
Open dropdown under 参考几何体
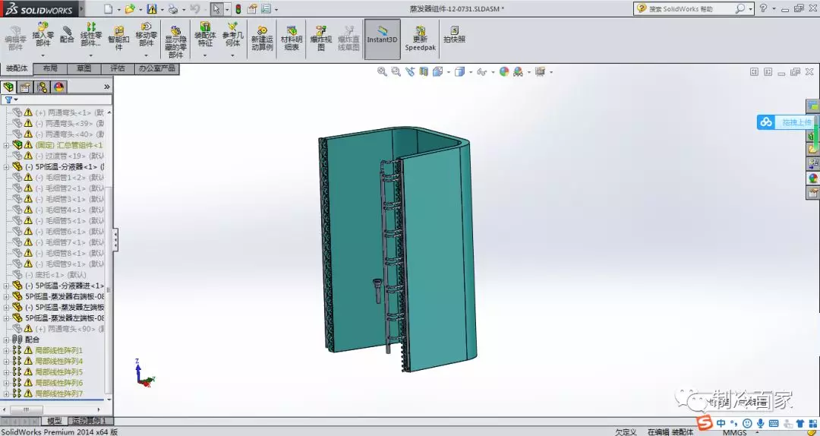pyautogui.click(x=233, y=55)
